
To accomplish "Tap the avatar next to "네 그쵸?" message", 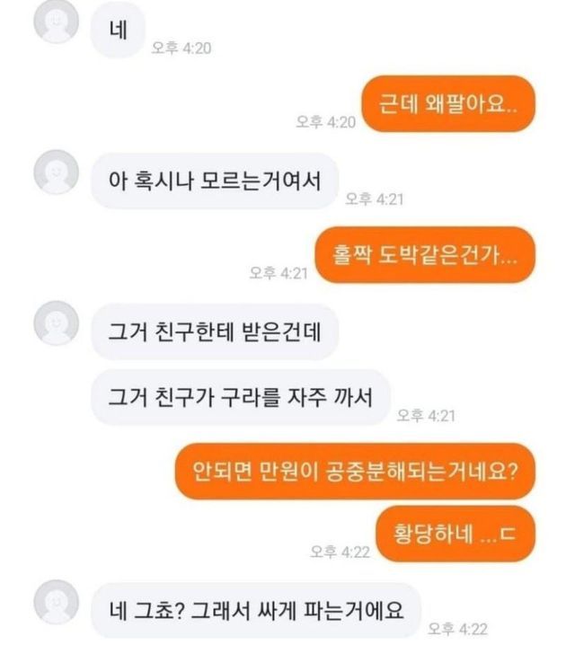I will (56, 602).
